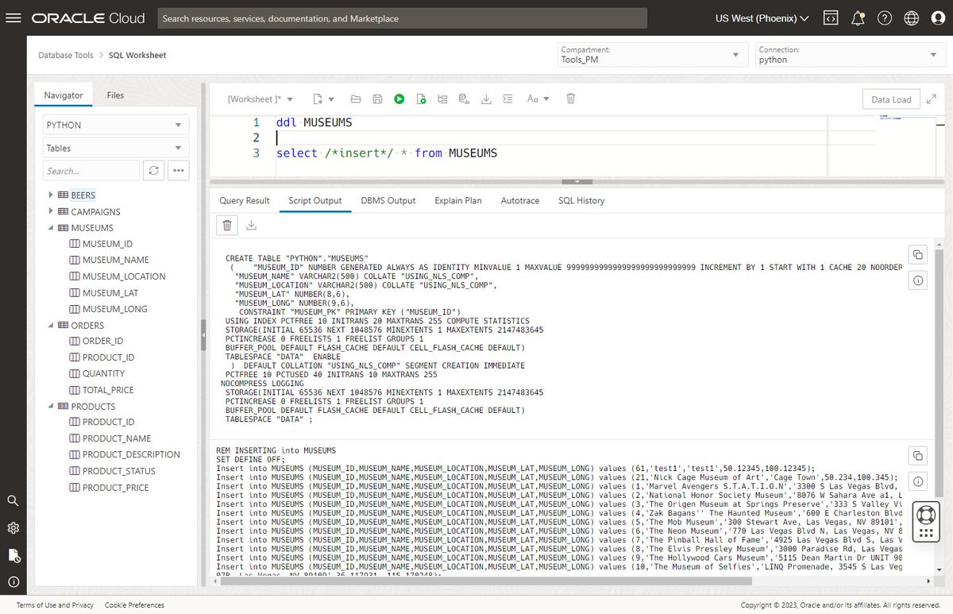The height and width of the screenshot is (614, 953).
Task: Open the DBMS Output tab
Action: click(388, 201)
